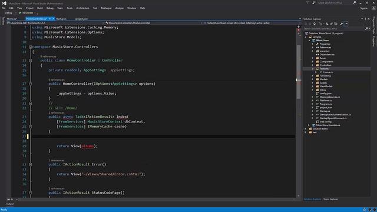The width and height of the screenshot is (377, 212).
Task: Open the ReSharper menu
Action: (106, 8)
